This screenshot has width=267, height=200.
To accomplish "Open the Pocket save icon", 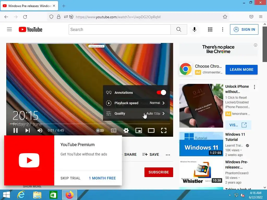I will point(251,17).
